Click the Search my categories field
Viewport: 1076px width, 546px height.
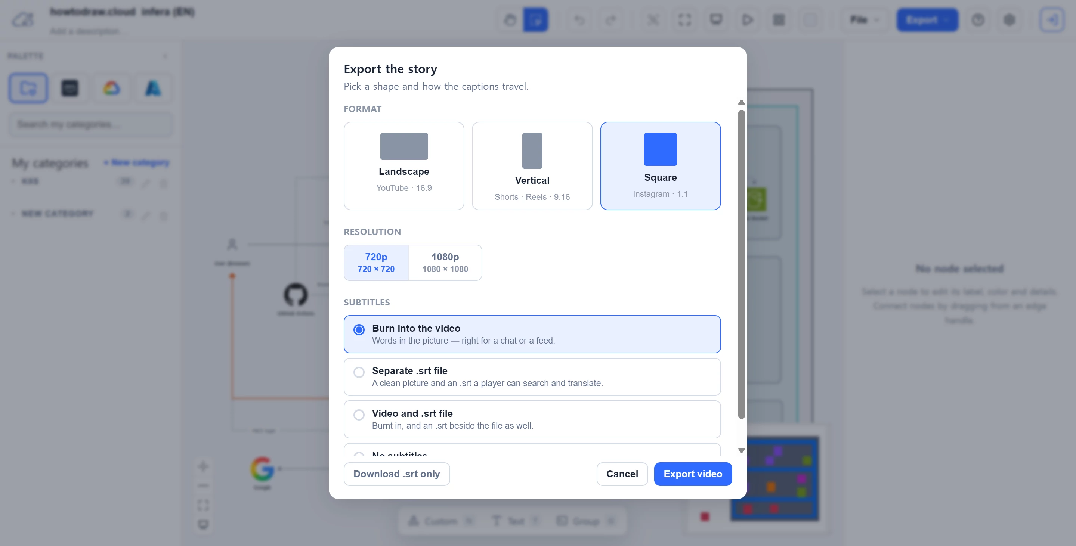point(91,124)
